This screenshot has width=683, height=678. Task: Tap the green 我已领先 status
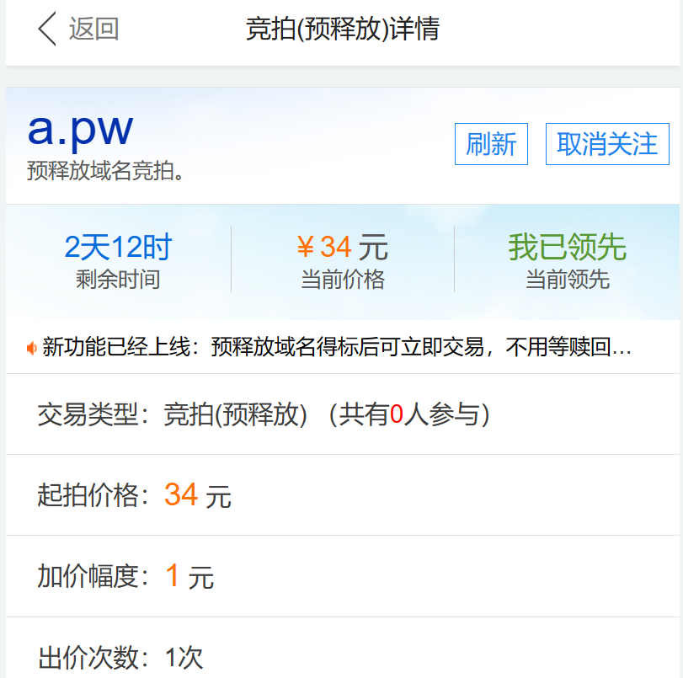(x=567, y=248)
